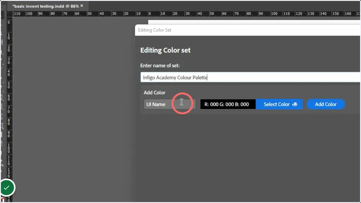The image size is (361, 203).
Task: Click the Select Color button
Action: (x=279, y=104)
